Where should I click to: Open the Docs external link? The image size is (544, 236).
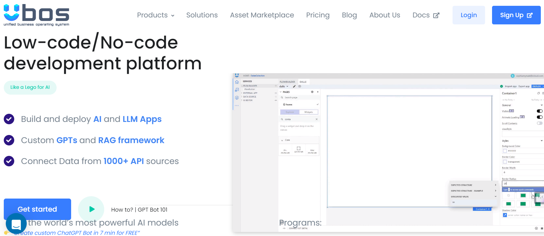[426, 15]
